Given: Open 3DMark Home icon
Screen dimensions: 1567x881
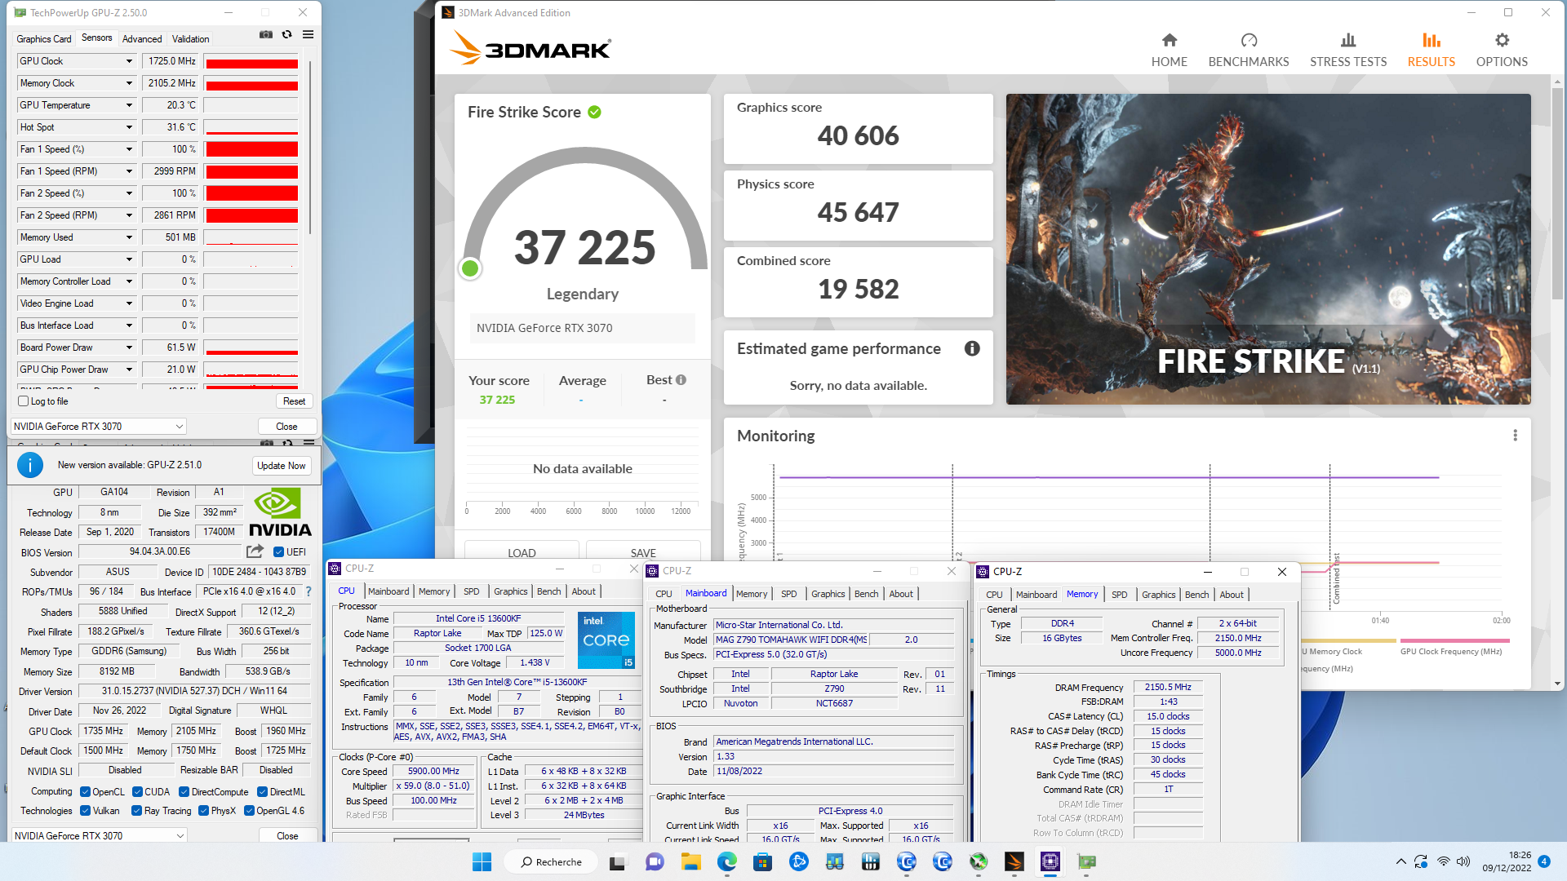Looking at the screenshot, I should (x=1170, y=40).
